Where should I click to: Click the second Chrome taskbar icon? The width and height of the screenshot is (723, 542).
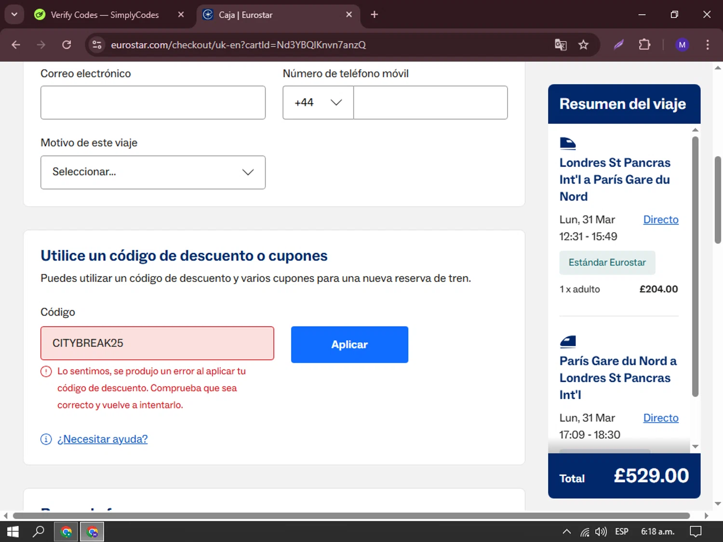[x=92, y=532]
